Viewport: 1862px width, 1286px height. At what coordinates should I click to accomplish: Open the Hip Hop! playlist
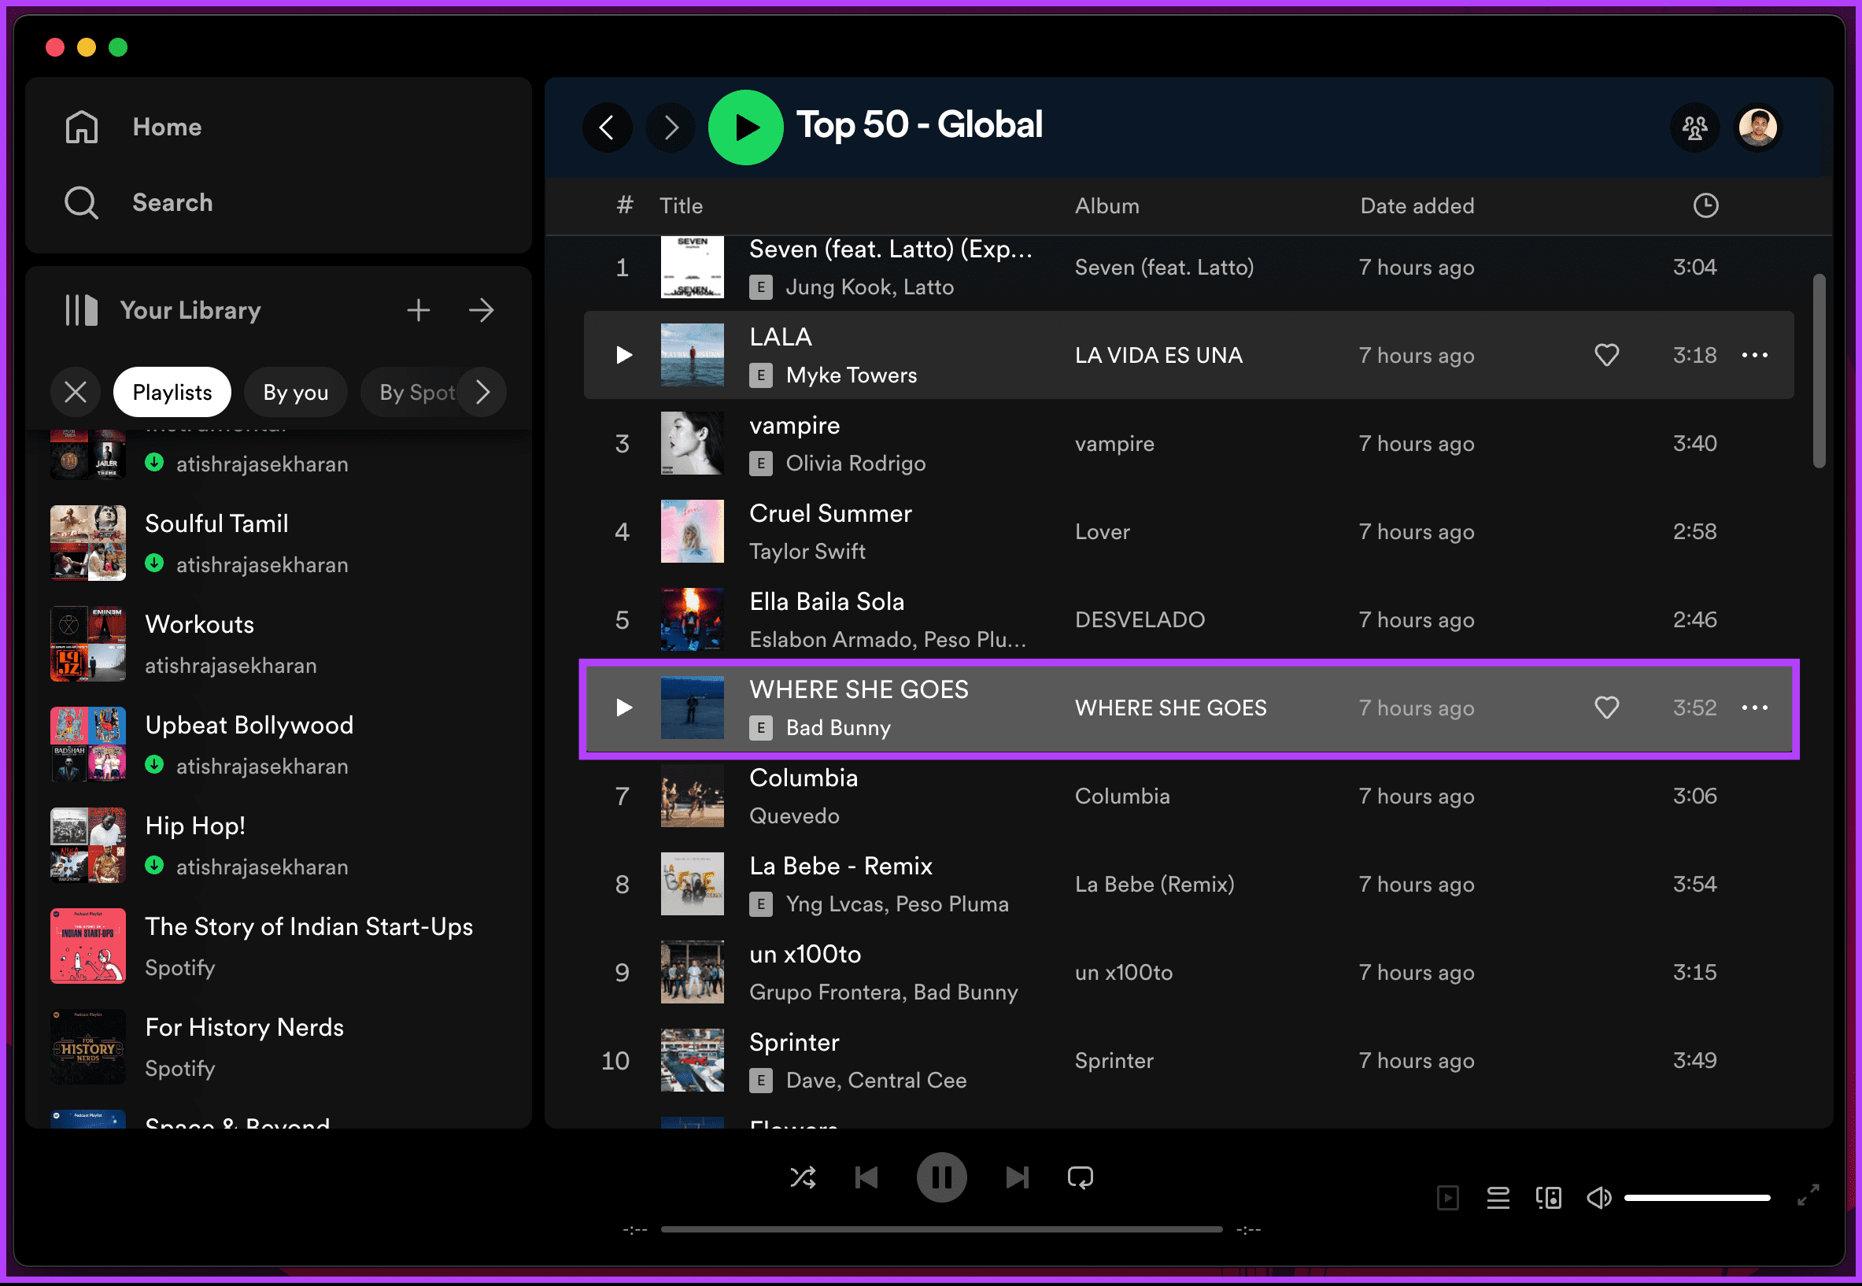click(278, 846)
